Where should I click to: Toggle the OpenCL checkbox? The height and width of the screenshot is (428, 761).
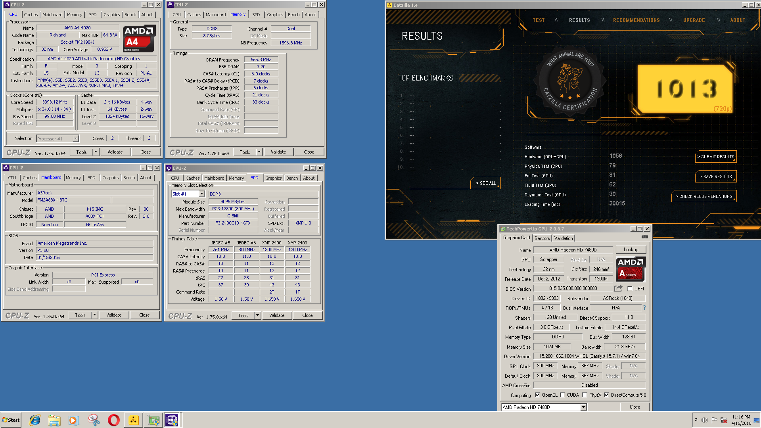click(x=537, y=395)
